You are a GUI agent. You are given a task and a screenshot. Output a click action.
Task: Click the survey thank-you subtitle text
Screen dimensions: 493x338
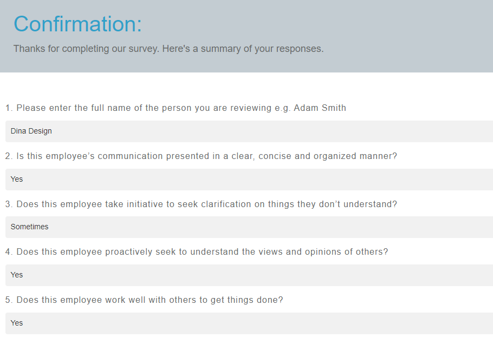click(168, 49)
